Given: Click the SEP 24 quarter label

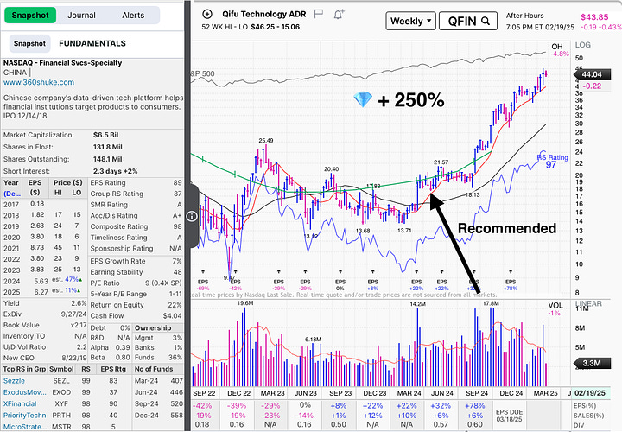Looking at the screenshot, I should point(477,393).
